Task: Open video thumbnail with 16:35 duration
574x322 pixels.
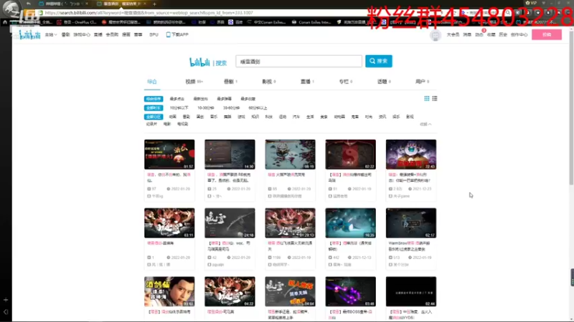Action: tap(351, 223)
